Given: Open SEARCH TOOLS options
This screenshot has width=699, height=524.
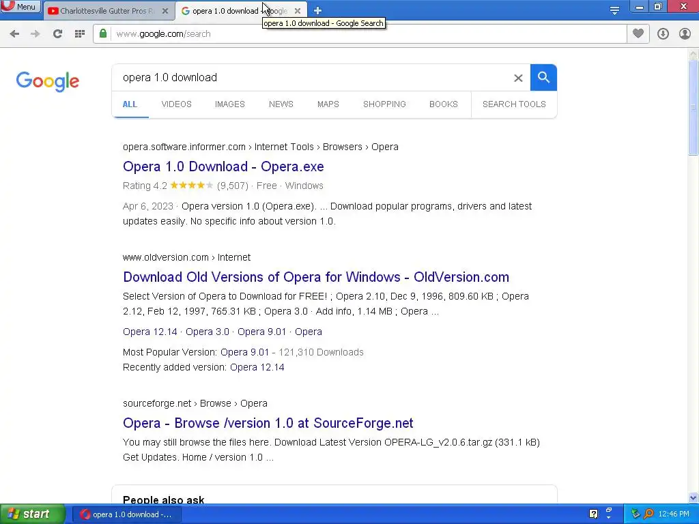Looking at the screenshot, I should click(x=514, y=104).
